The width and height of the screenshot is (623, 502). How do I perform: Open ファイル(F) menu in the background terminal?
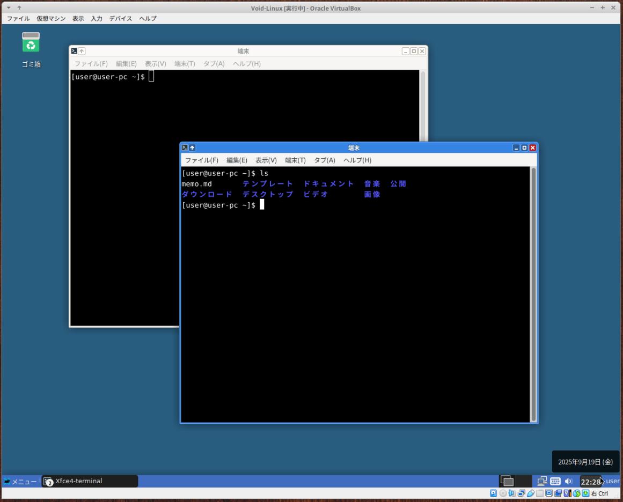(91, 63)
